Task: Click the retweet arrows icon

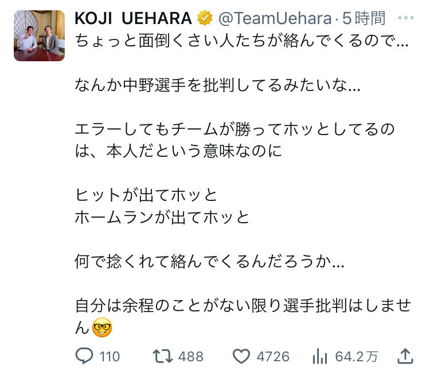Action: tap(163, 356)
